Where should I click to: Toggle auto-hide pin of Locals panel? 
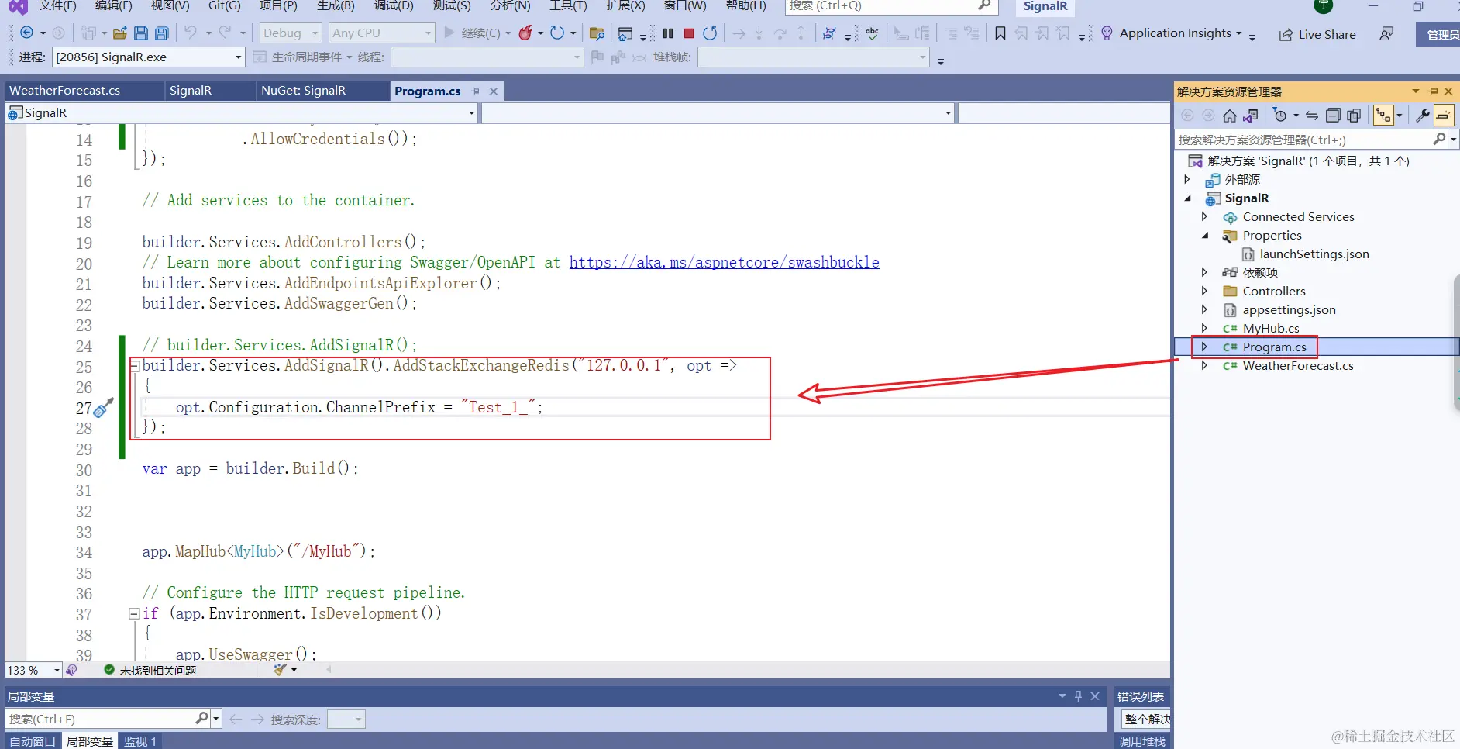click(1078, 696)
